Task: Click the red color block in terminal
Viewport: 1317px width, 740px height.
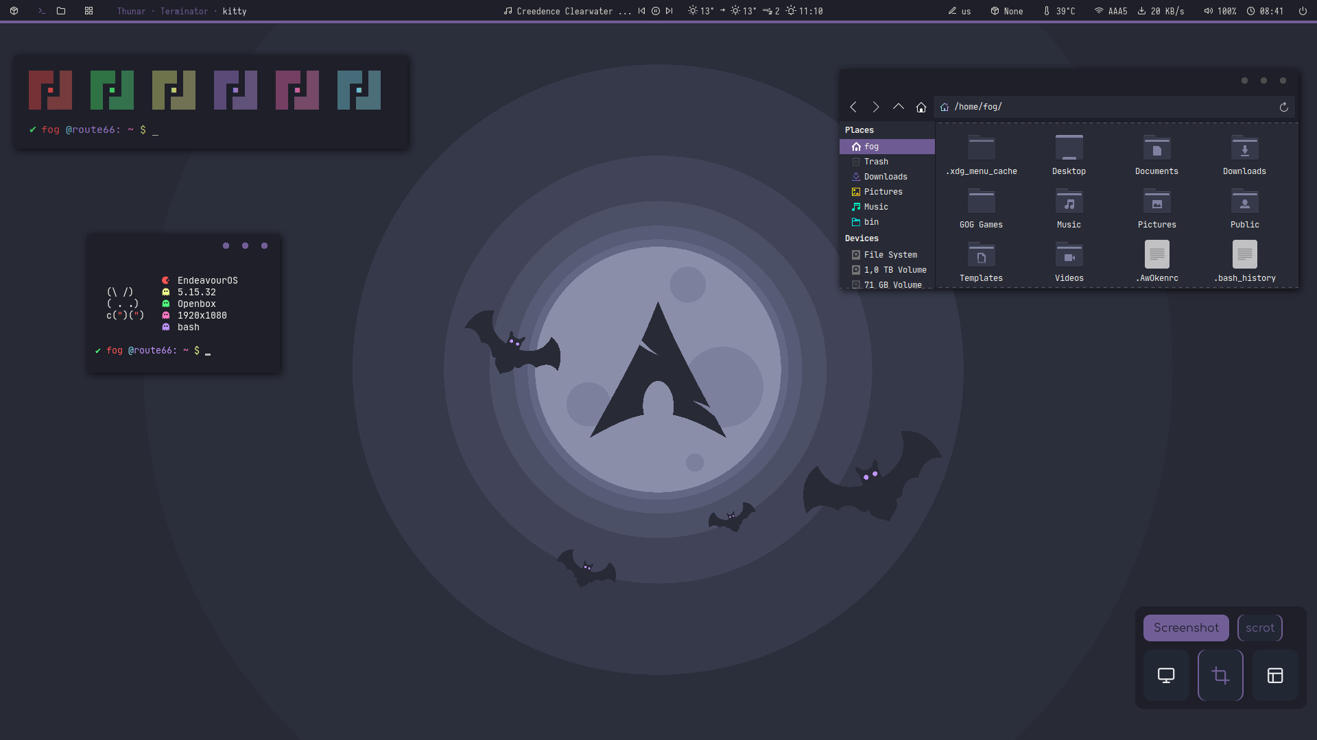Action: click(x=50, y=90)
